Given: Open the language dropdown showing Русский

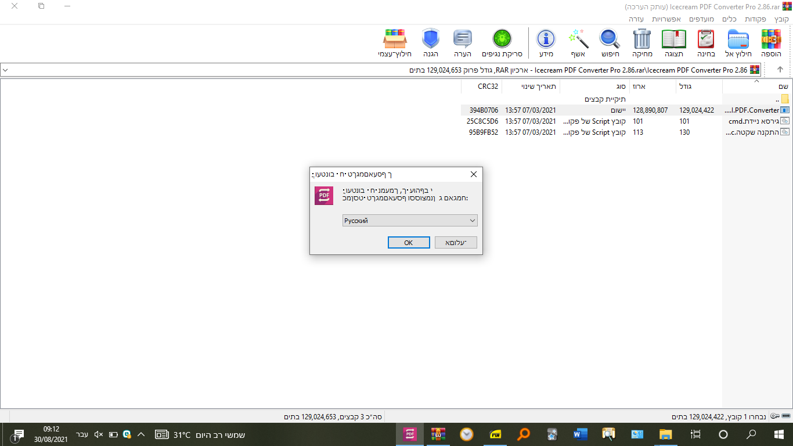Looking at the screenshot, I should (x=410, y=221).
